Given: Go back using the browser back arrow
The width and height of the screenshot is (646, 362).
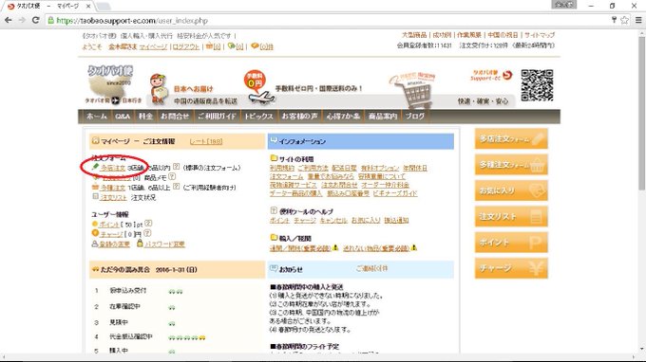Looking at the screenshot, I should [9, 20].
